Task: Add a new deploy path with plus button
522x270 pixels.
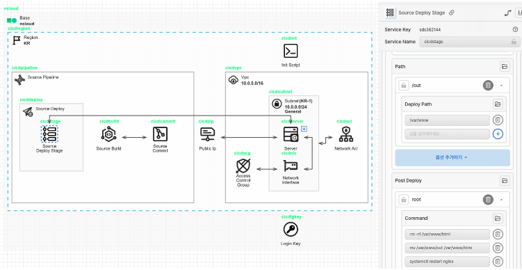Action: click(498, 134)
